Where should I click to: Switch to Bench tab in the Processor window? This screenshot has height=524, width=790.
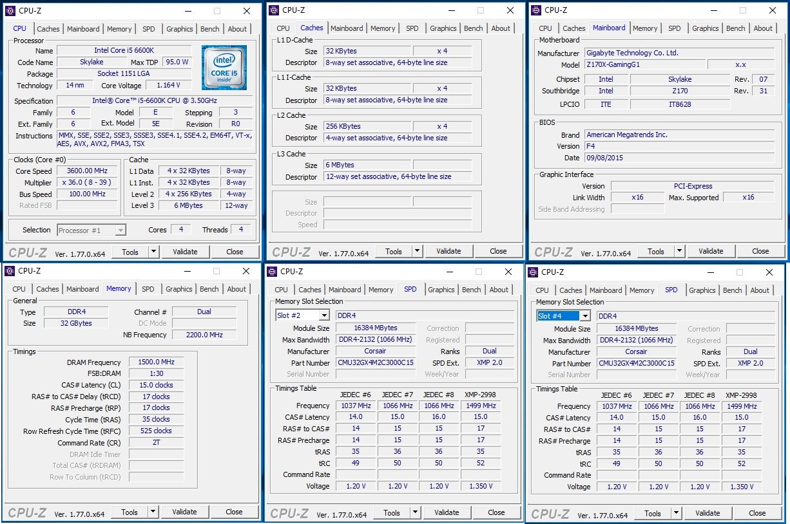coord(209,29)
